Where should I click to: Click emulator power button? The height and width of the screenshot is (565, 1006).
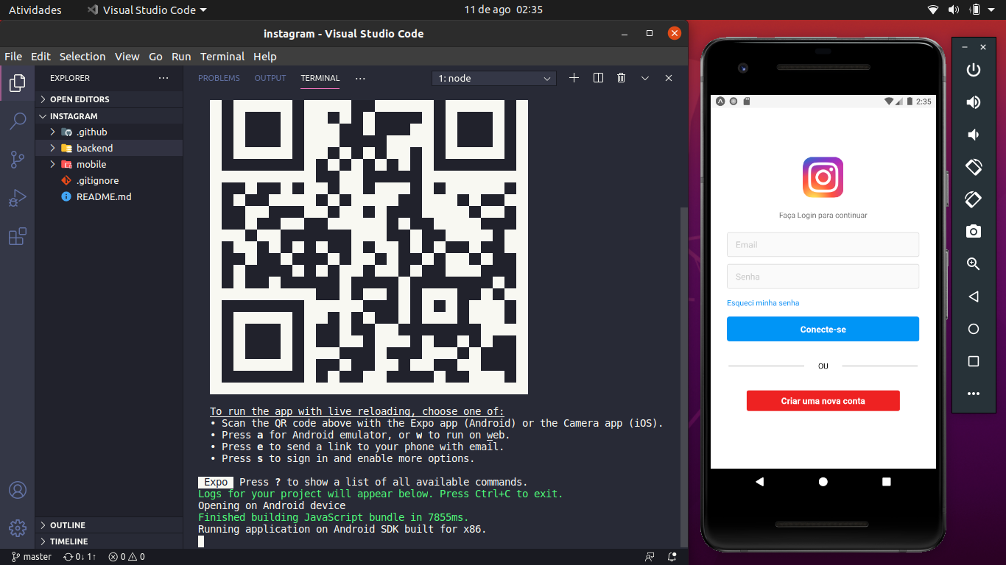point(974,70)
